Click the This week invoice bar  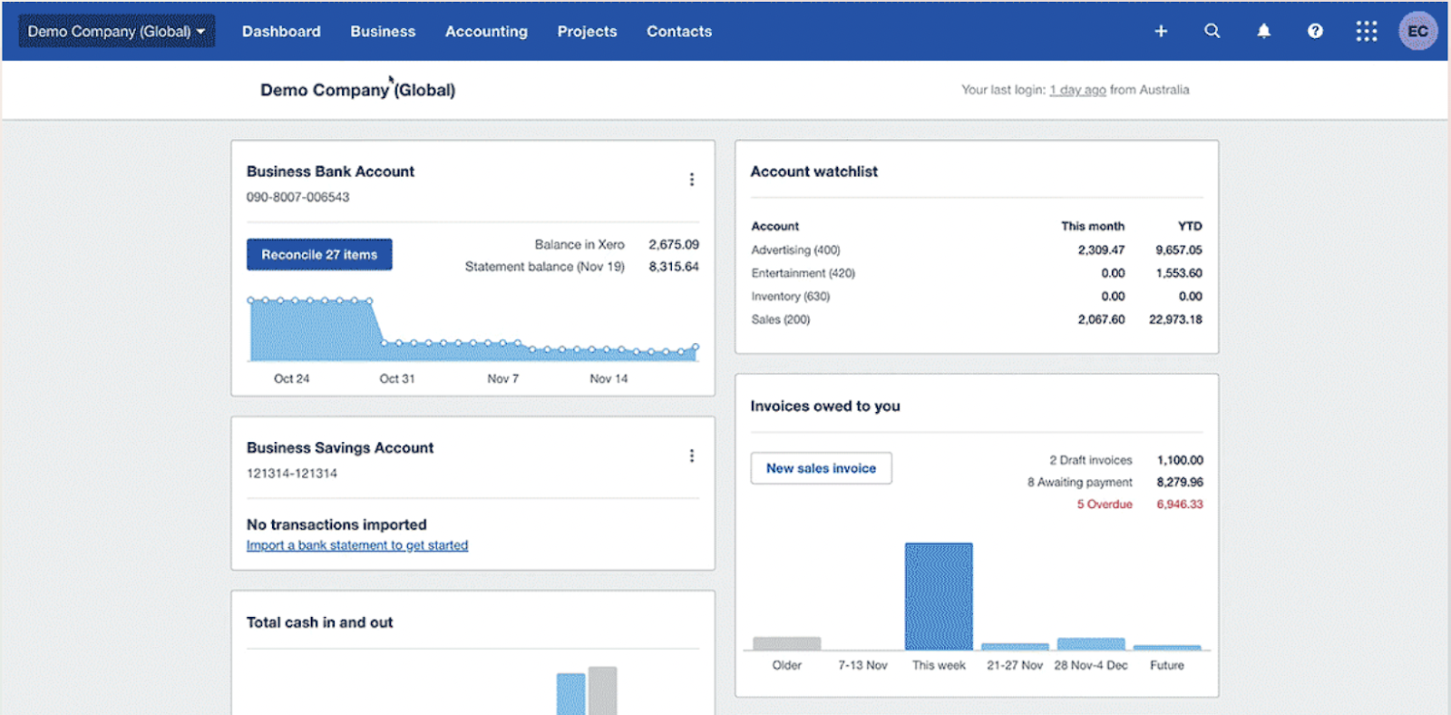coord(939,596)
